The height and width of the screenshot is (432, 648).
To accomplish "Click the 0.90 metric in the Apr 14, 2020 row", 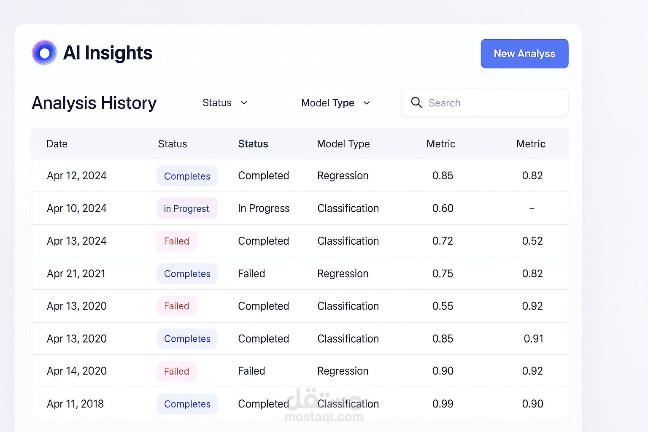I will pyautogui.click(x=443, y=371).
